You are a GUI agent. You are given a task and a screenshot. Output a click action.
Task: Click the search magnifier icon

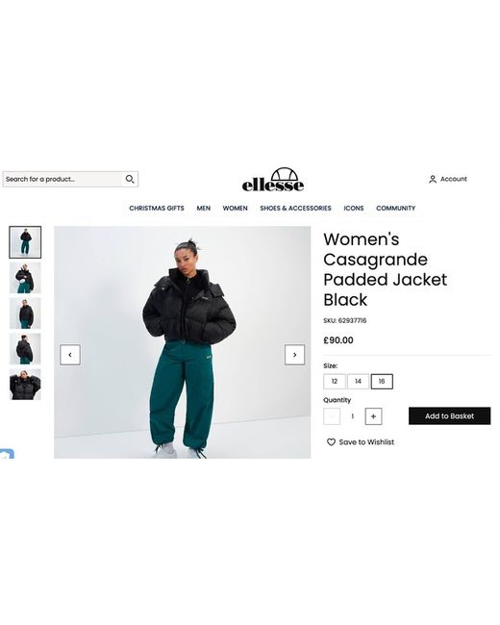130,179
